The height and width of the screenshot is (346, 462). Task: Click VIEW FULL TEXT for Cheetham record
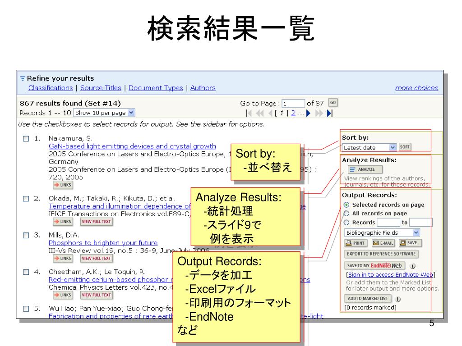97,295
